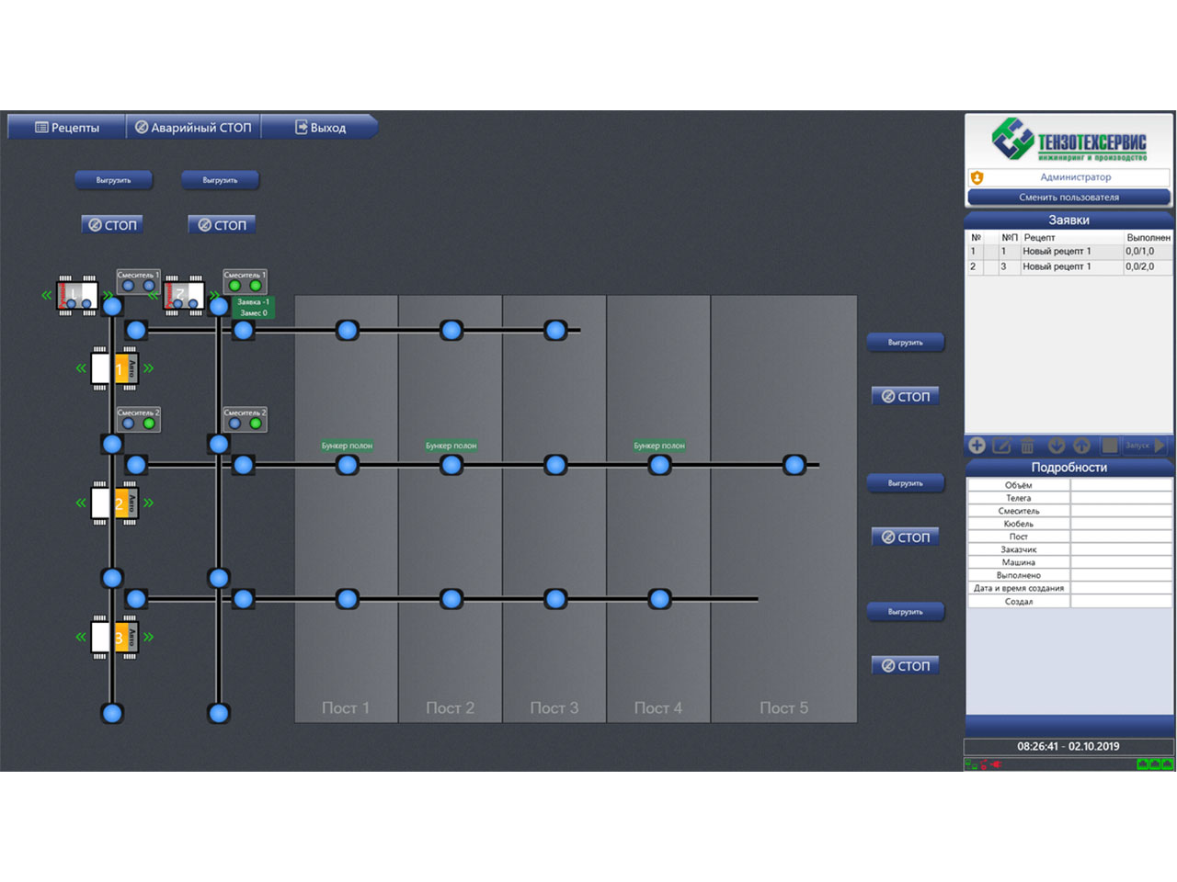Click СТОП for the bottom track line

[906, 665]
